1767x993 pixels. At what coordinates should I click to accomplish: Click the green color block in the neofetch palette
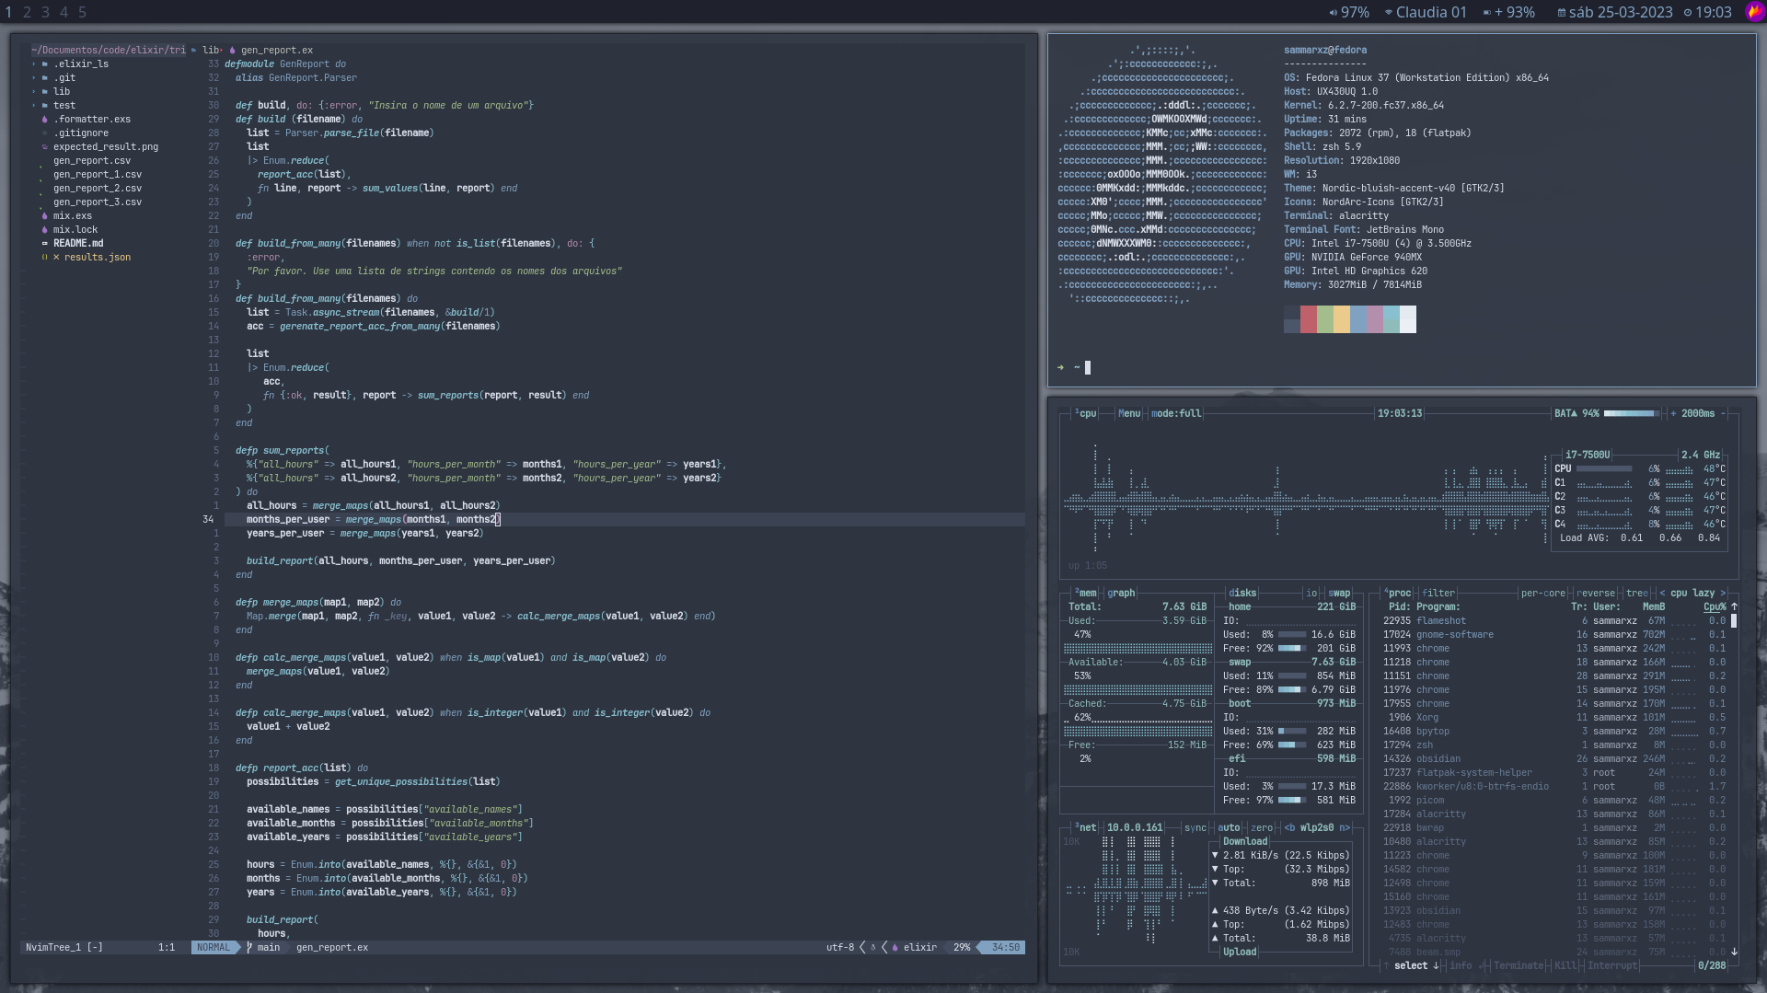[1325, 319]
